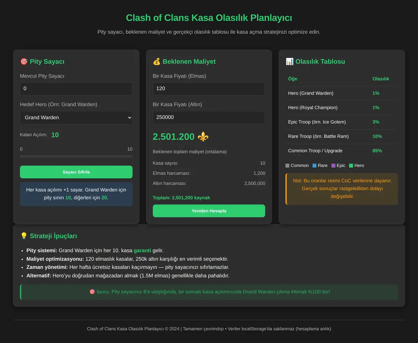Viewport: 418px width, 343px height.
Task: Click the 3% probability value
Action: click(376, 122)
